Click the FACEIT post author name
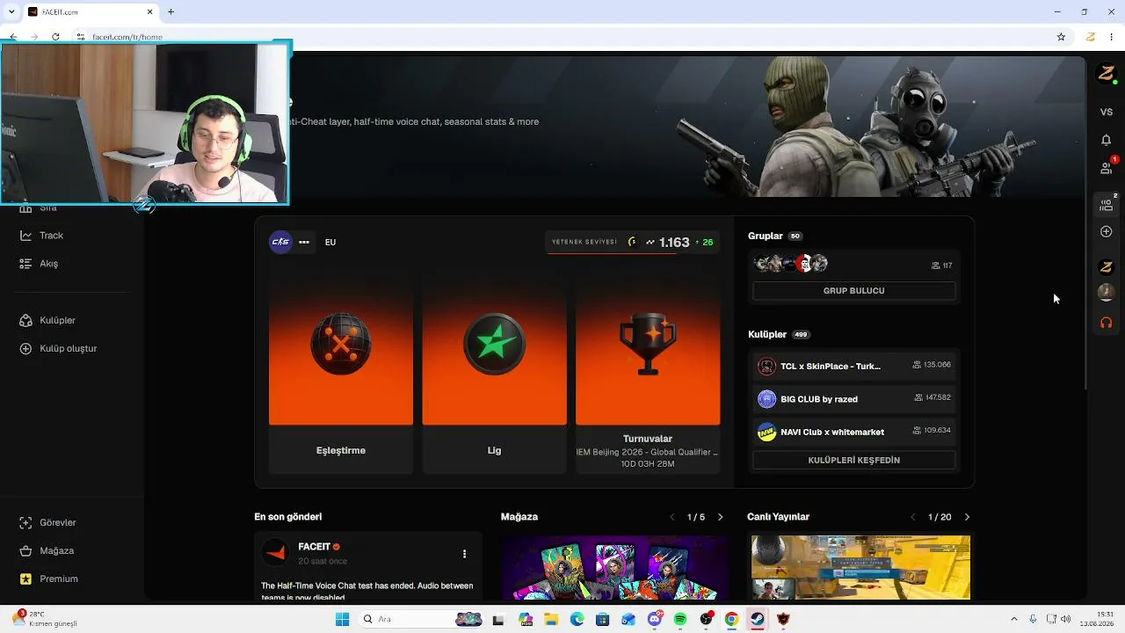Screen dimensions: 1125x633 coord(314,548)
